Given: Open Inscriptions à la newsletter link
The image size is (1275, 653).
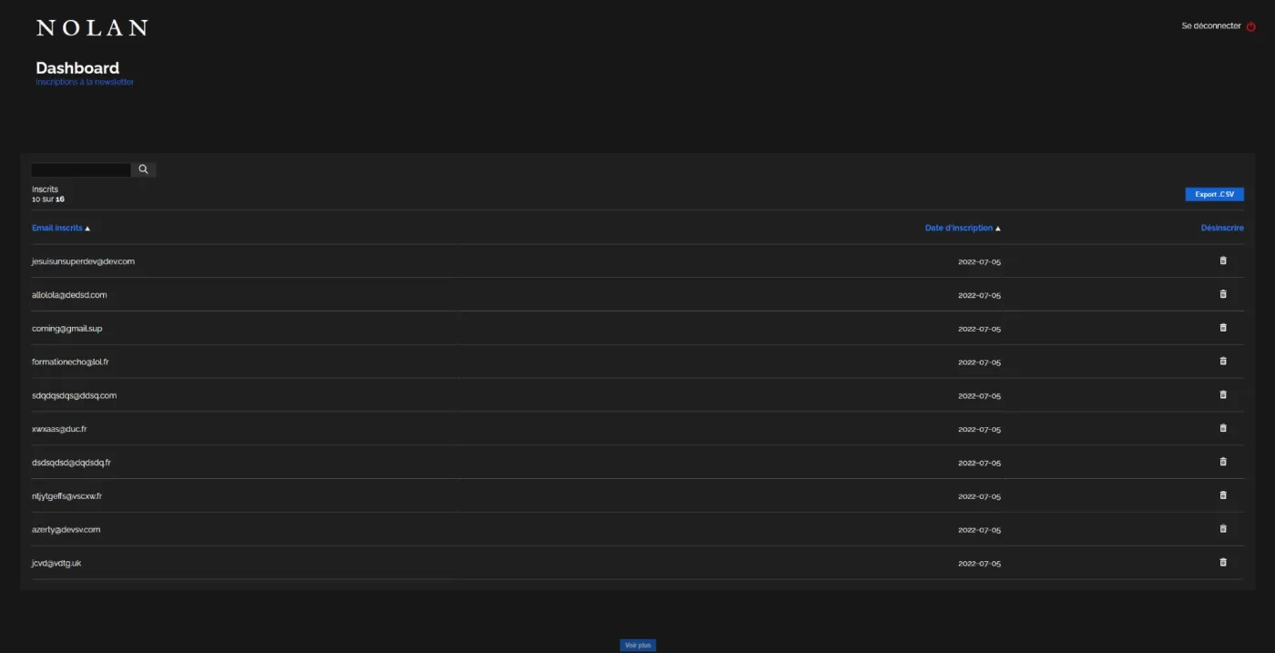Looking at the screenshot, I should (x=85, y=82).
